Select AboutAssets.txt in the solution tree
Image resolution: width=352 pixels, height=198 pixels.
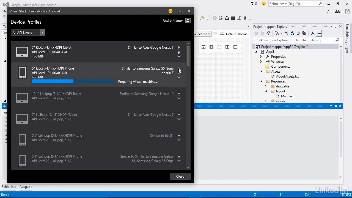coord(287,76)
